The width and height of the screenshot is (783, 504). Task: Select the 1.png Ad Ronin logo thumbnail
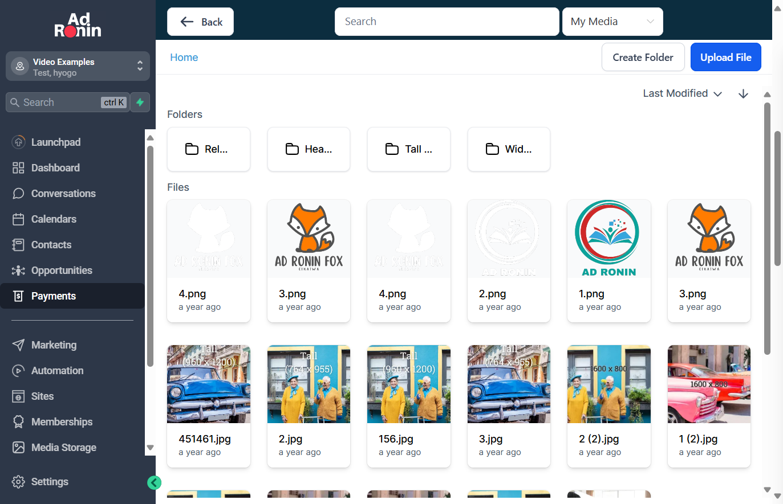tap(609, 239)
